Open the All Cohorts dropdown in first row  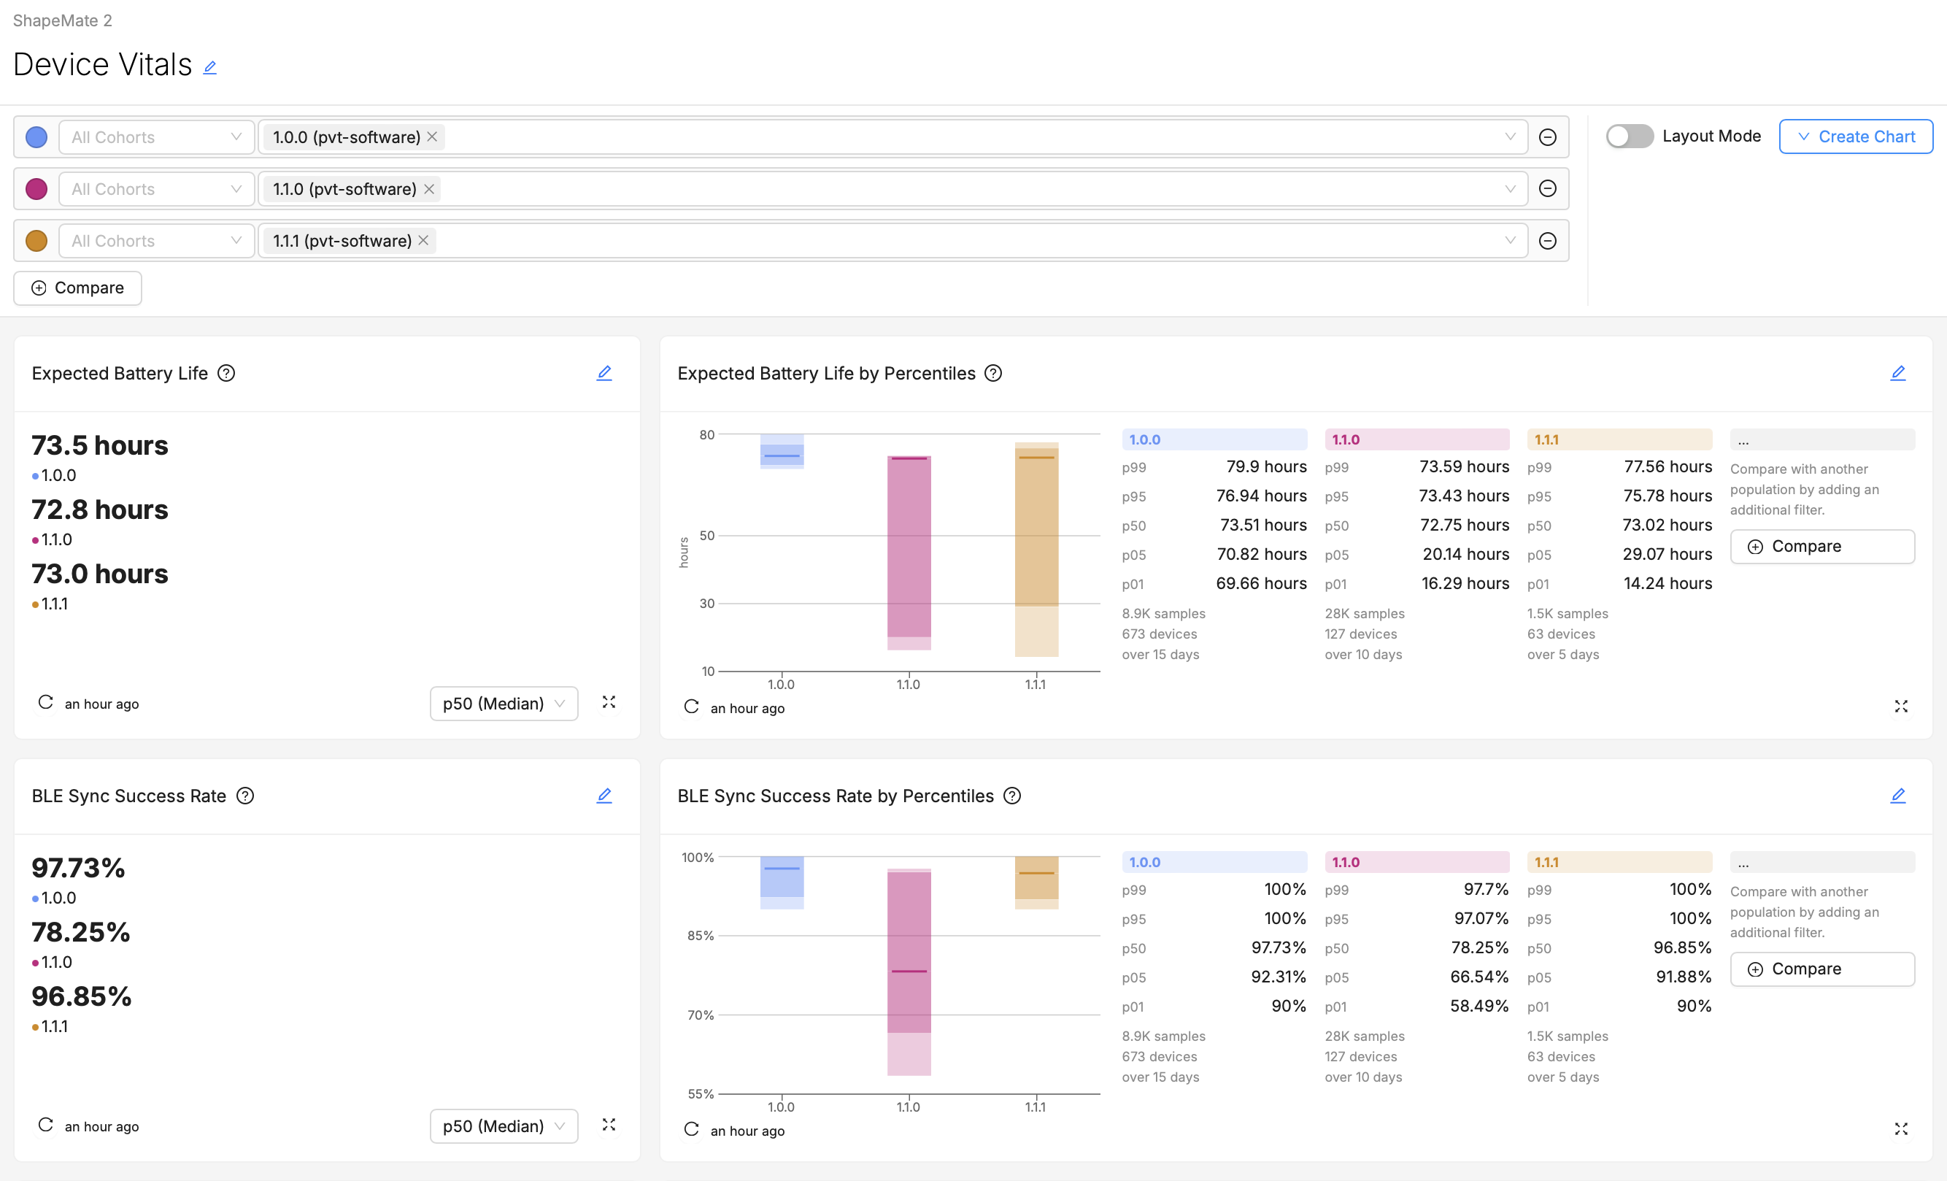point(155,136)
